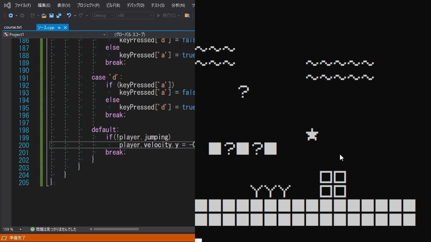The image size is (431, 242).
Task: Click the greyed-out redo arrow
Action: [81, 15]
